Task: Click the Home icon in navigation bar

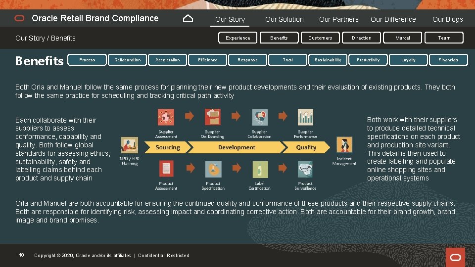Action: tap(188, 19)
